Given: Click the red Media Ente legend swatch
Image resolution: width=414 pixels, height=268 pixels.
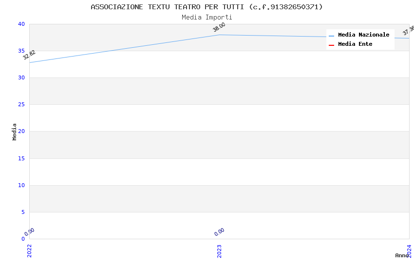Looking at the screenshot, I should (331, 45).
